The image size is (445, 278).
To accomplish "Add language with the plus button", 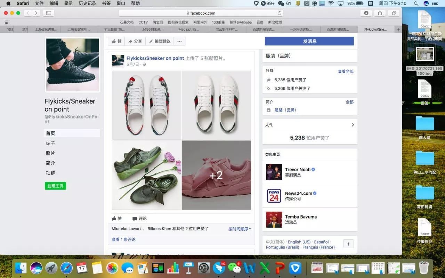I will (x=349, y=244).
